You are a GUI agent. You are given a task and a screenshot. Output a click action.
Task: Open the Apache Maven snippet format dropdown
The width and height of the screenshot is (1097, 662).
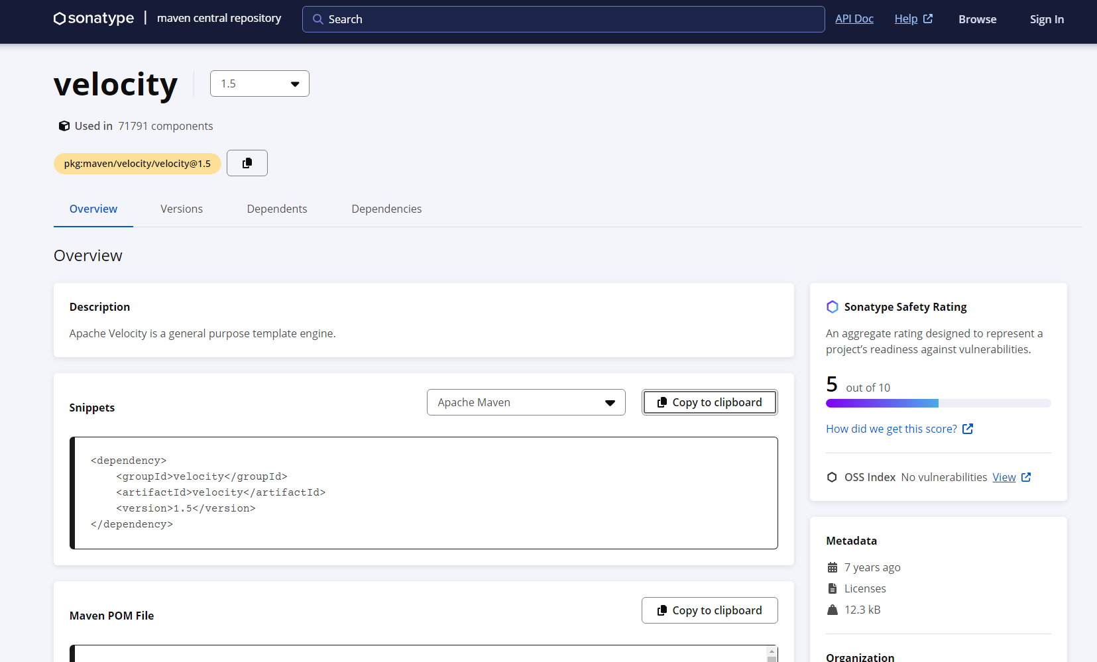pos(526,402)
